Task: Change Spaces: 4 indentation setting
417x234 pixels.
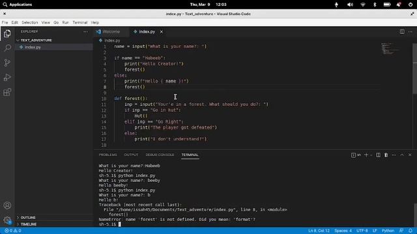Action: coord(343,231)
